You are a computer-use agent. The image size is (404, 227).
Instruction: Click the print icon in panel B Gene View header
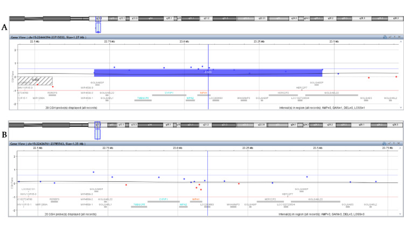(x=384, y=144)
